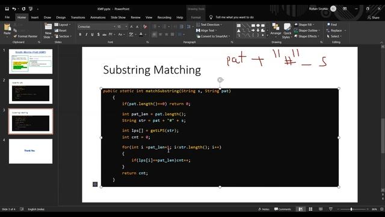Switch to the Animations tab
Screen dimensions: 385x217
(x=97, y=17)
